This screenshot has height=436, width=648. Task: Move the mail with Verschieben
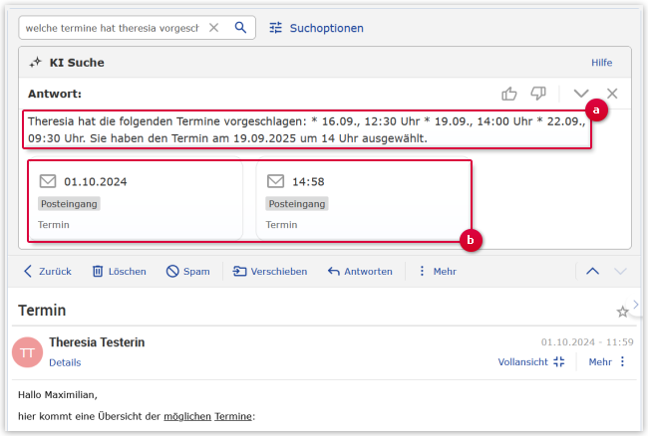pyautogui.click(x=270, y=272)
